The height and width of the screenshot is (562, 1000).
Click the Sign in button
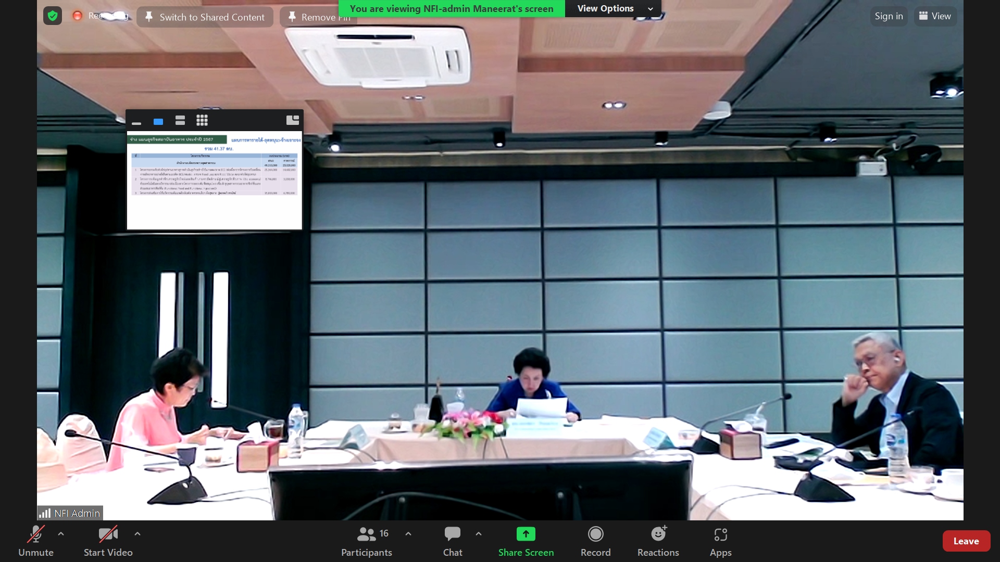point(889,16)
